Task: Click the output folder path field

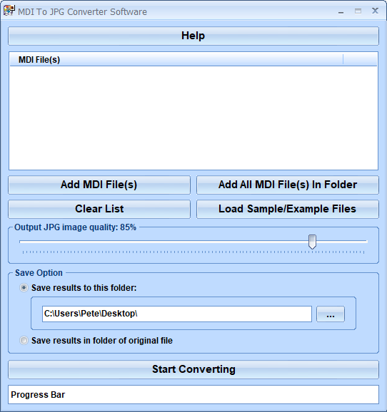Action: coord(177,314)
